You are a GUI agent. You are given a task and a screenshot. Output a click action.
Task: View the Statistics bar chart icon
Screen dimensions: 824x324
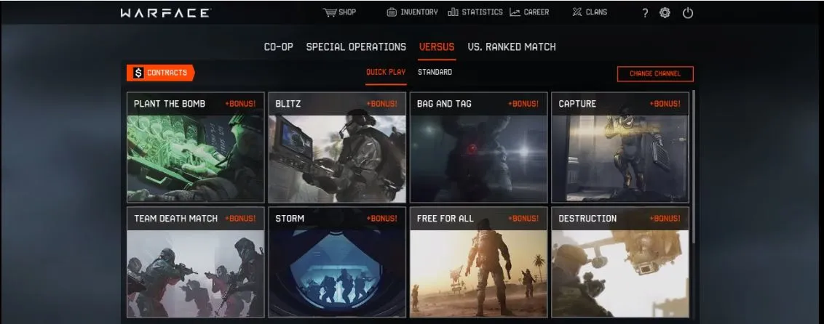(x=453, y=12)
